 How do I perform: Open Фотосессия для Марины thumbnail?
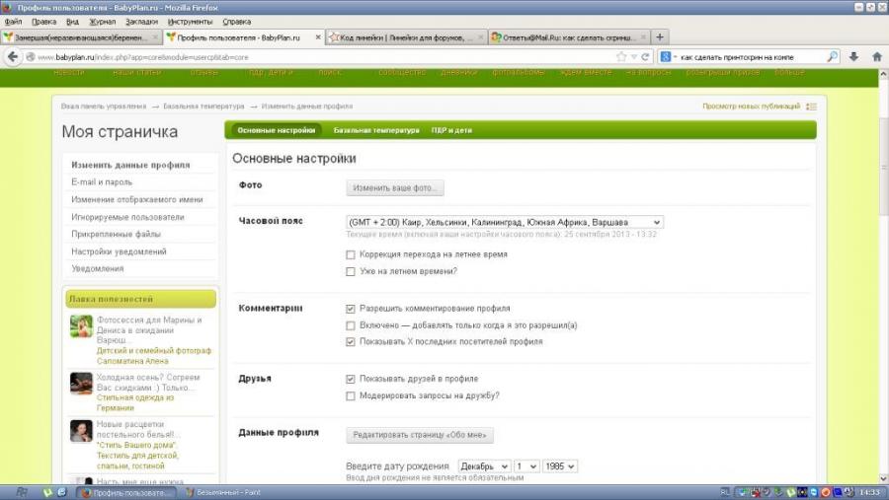[81, 326]
